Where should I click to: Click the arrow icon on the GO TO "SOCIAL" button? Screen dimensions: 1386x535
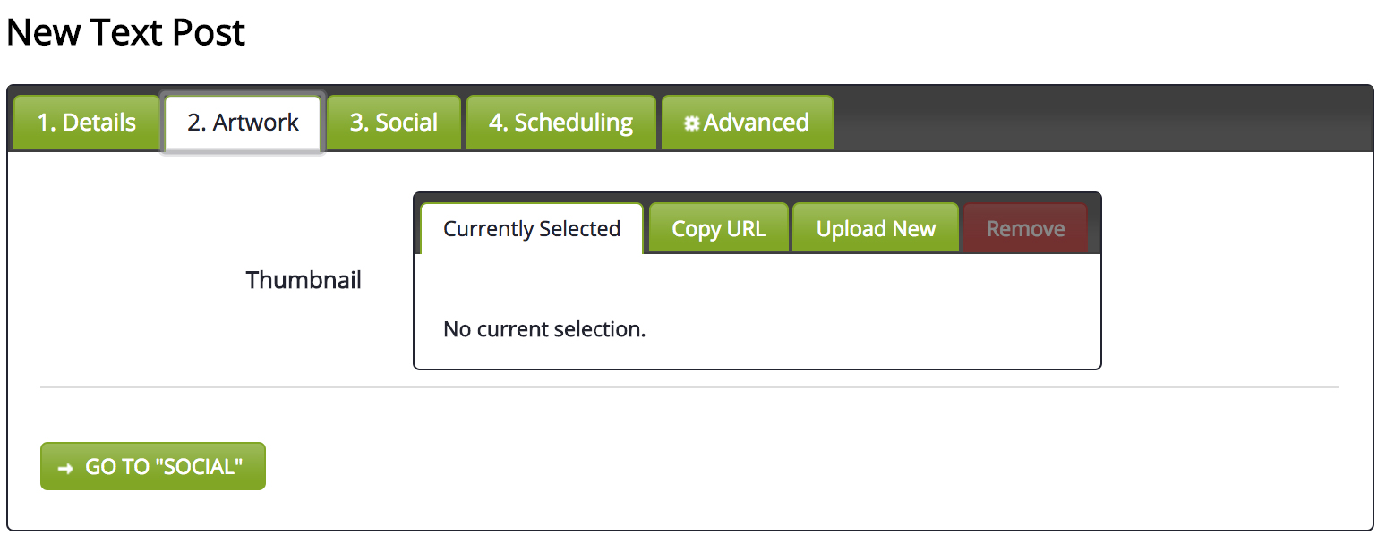64,468
